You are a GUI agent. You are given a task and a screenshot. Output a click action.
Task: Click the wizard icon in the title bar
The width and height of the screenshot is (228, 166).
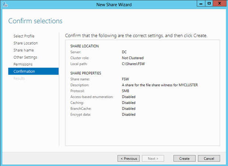tap(5, 4)
